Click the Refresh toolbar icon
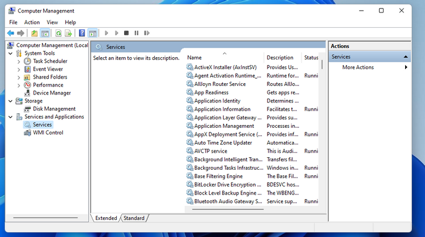 click(58, 33)
